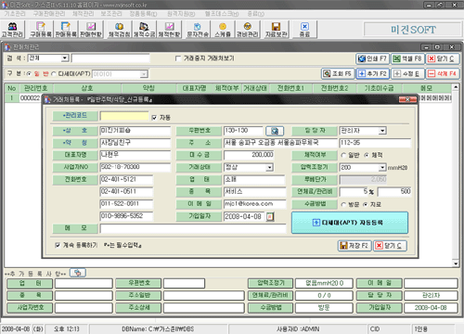Open 원격지원 menu
The height and width of the screenshot is (334, 464).
pos(181,14)
